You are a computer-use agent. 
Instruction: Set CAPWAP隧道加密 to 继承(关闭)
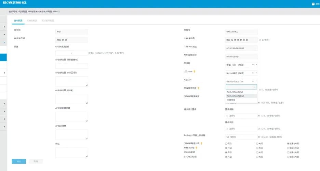(288, 143)
